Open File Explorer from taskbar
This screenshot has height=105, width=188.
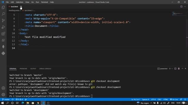coord(28,103)
